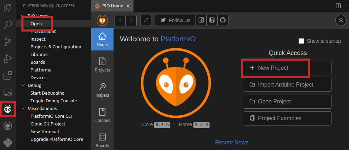Open more editor actions menu
349x150 pixels.
[347, 6]
